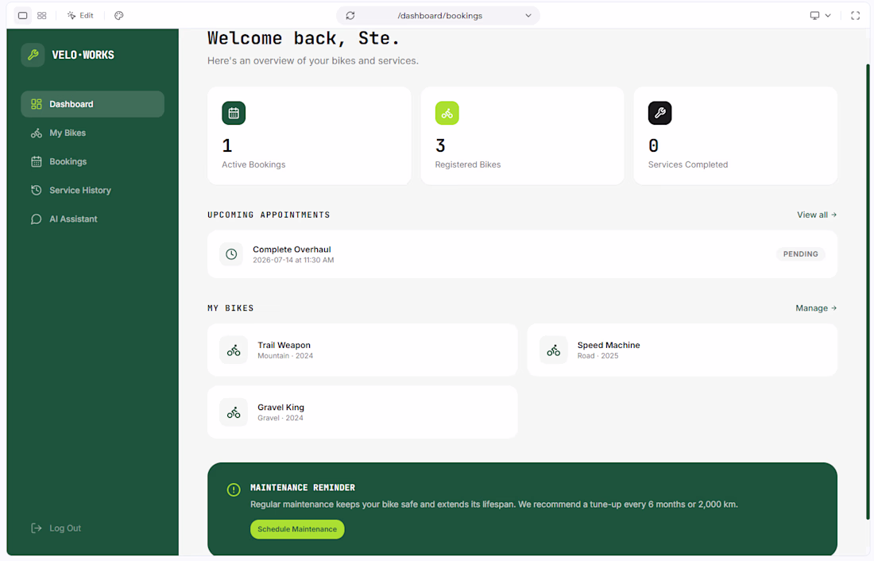Screen dimensions: 874x561
Task: Click View all appointments link
Action: click(817, 215)
